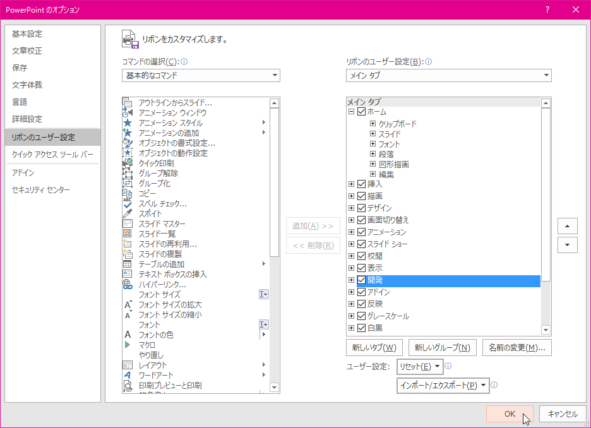The height and width of the screenshot is (428, 591).
Task: Click the フォント サイズの縮小 icon
Action: point(128,314)
